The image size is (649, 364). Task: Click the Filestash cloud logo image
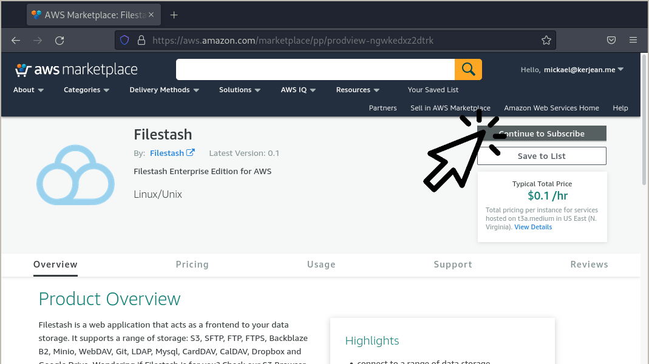[76, 175]
